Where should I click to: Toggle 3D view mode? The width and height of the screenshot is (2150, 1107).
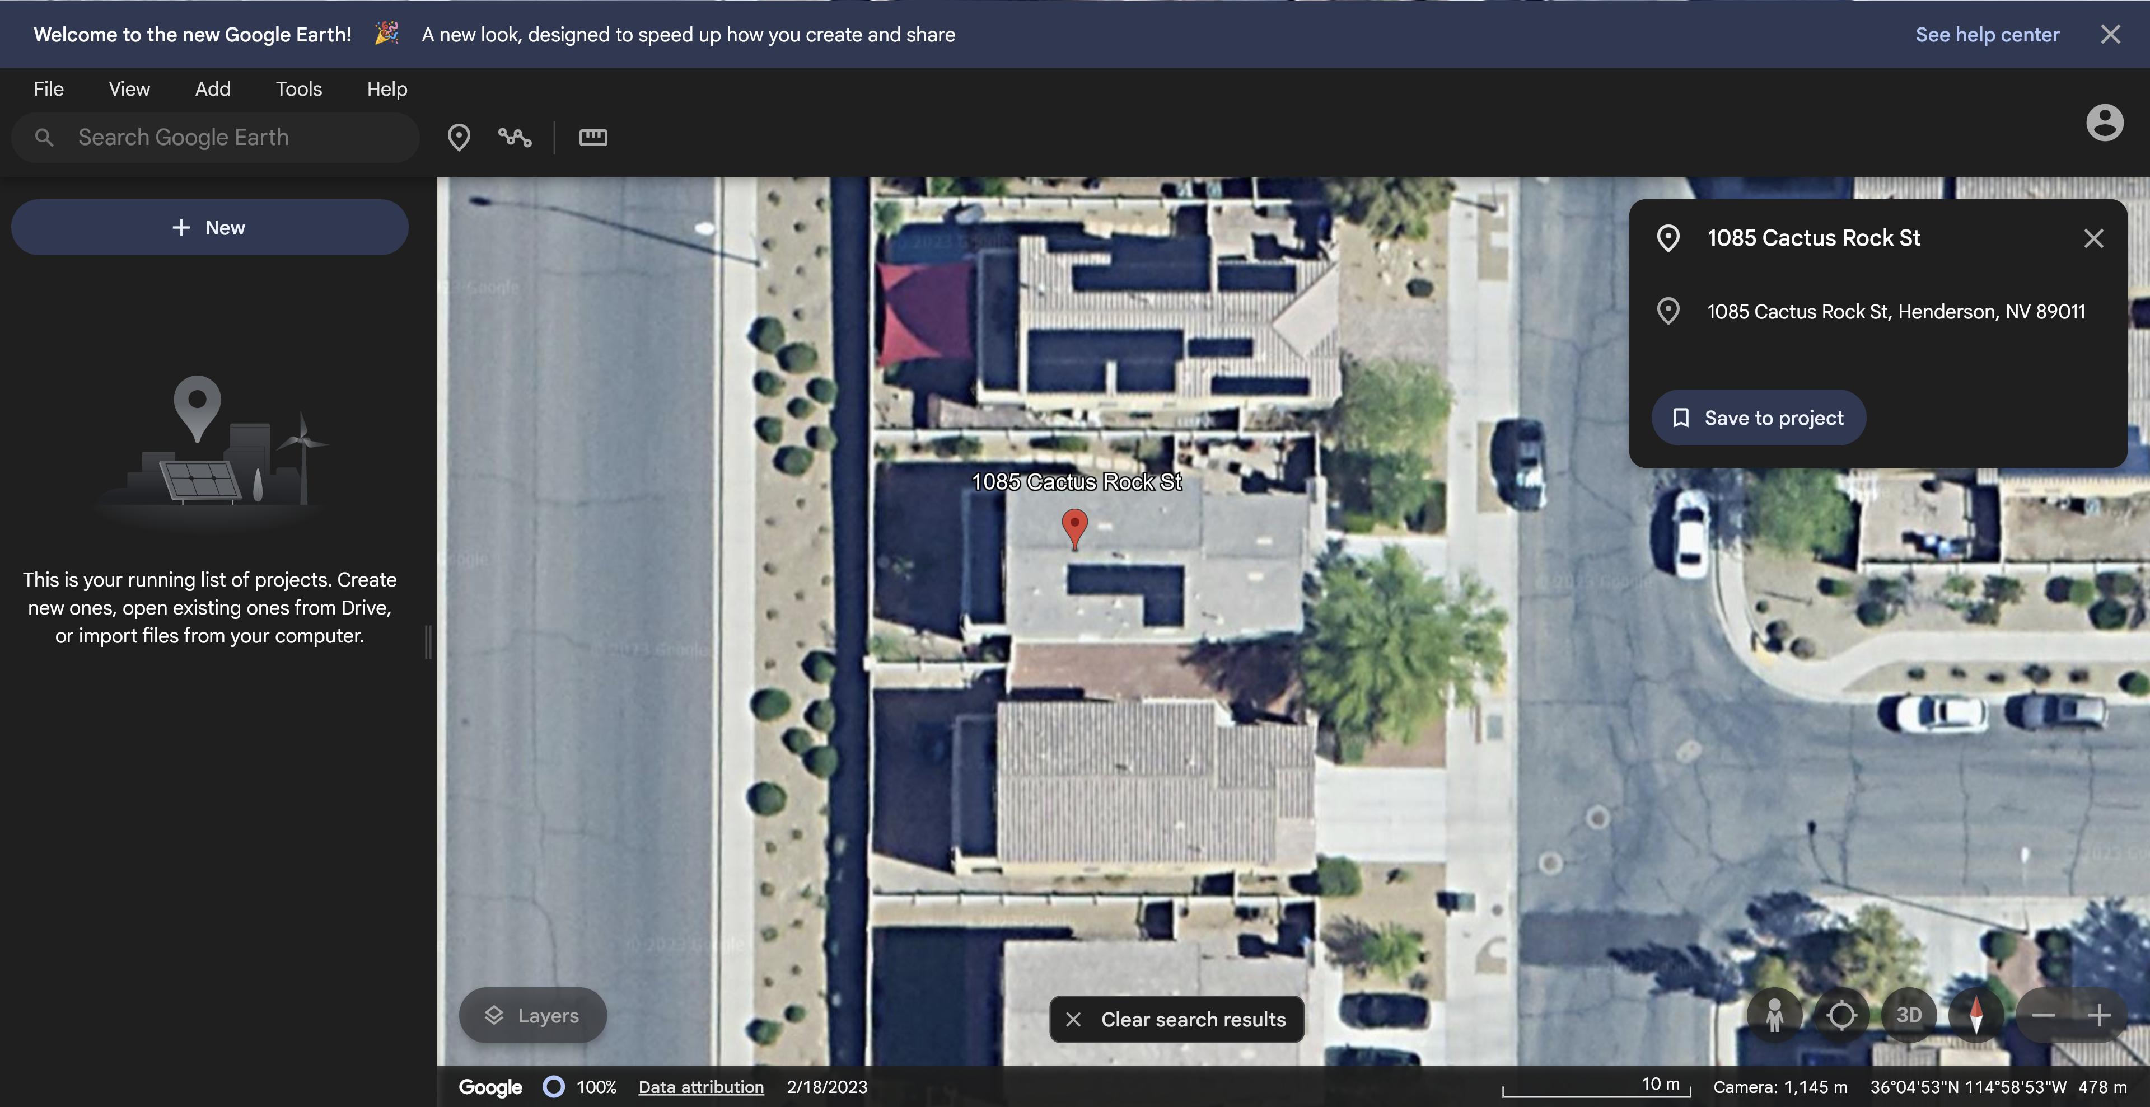tap(1909, 1015)
